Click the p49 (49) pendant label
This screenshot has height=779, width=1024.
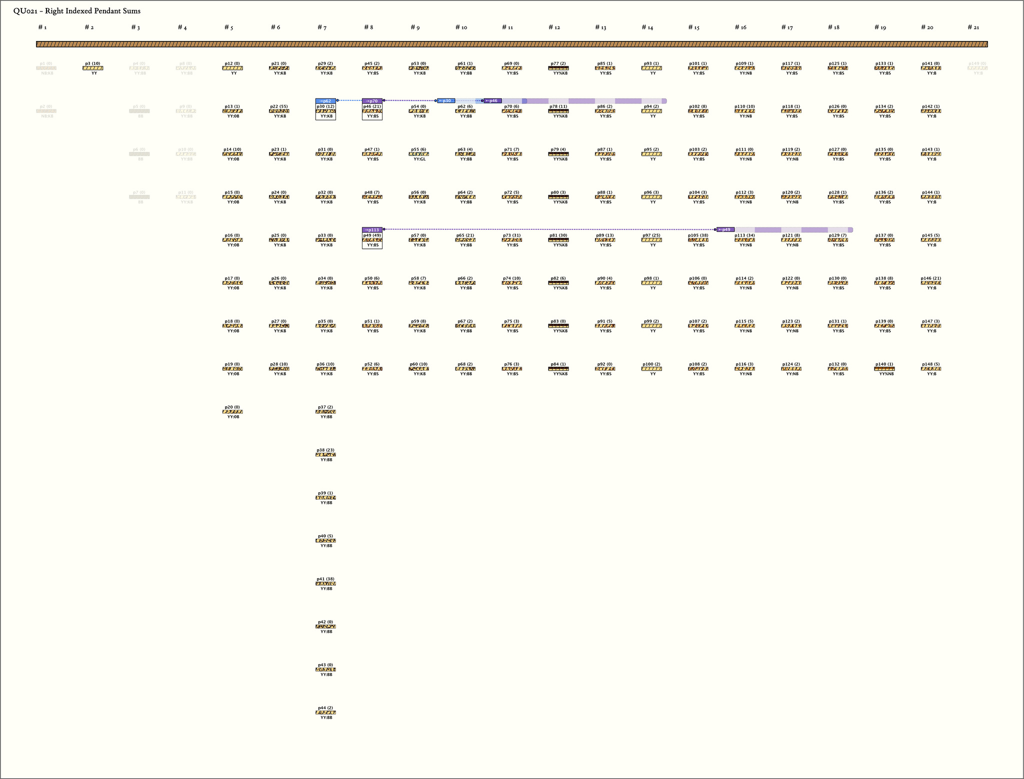click(x=372, y=235)
